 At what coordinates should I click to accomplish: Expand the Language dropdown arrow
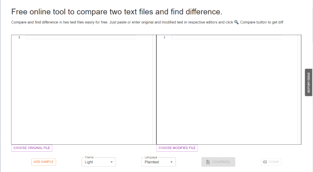coord(171,162)
